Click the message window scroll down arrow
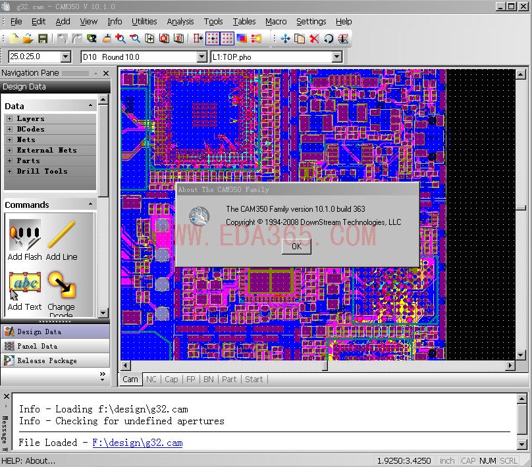 tap(522, 443)
